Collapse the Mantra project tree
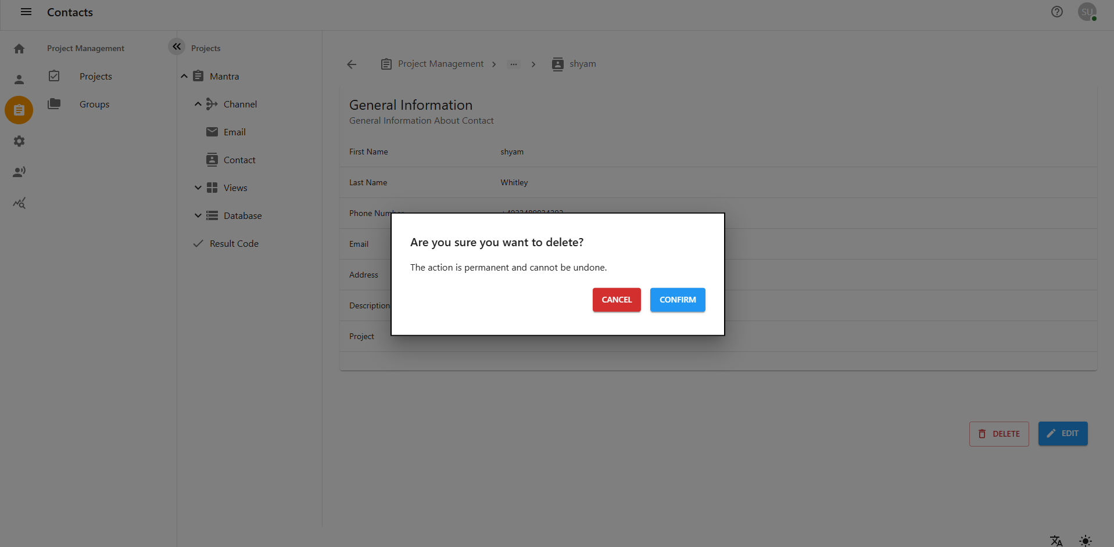This screenshot has height=547, width=1114. pos(184,75)
